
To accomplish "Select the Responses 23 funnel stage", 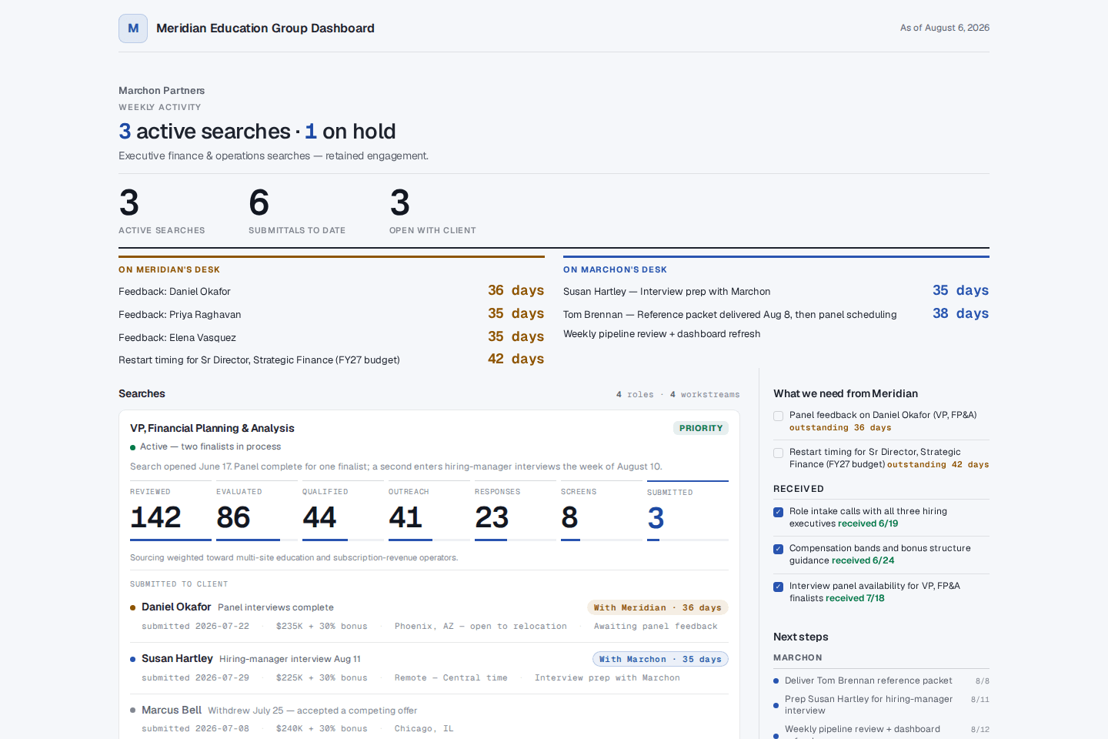I will tap(516, 511).
